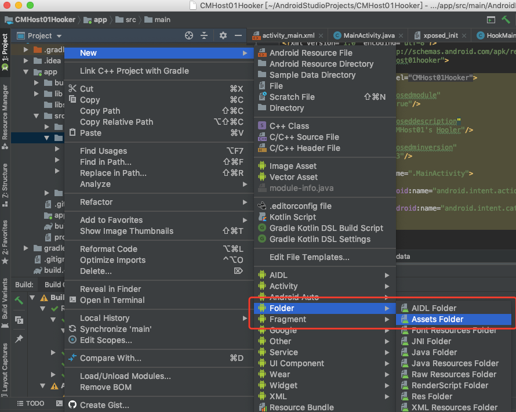Toggle the 1: Project tool window button

(x=5, y=52)
